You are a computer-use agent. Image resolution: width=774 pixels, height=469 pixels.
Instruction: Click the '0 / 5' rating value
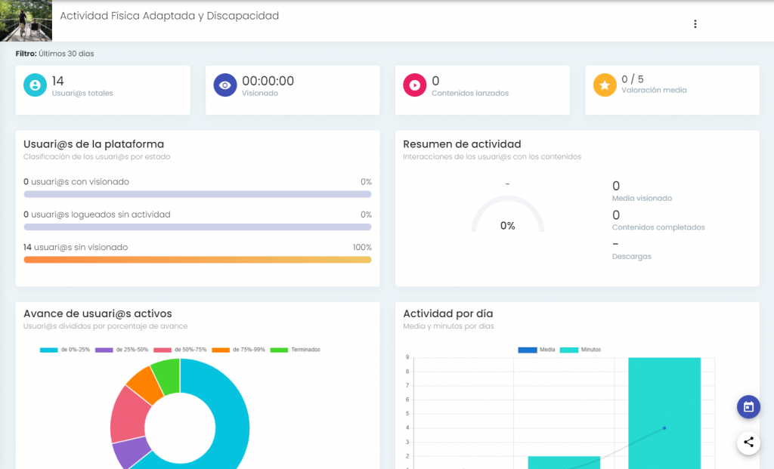633,79
